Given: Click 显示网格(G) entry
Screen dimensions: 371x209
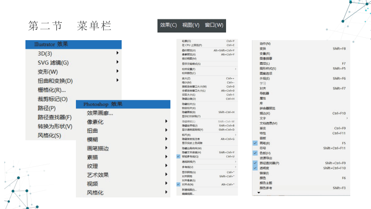Looking at the screenshot, I should click(207, 172).
